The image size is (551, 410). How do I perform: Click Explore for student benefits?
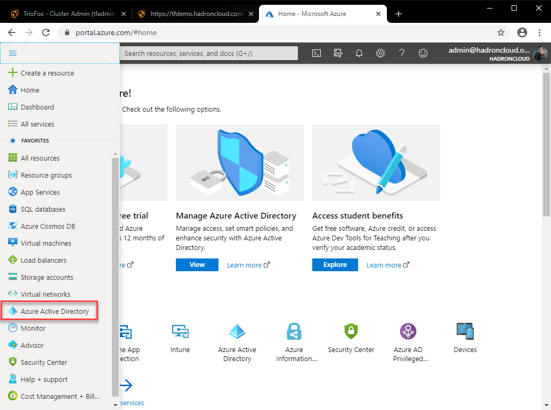pyautogui.click(x=335, y=265)
